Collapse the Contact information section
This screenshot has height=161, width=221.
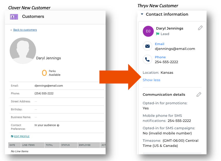click(x=142, y=14)
